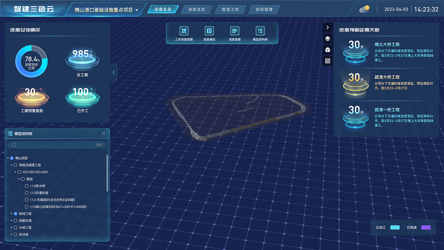This screenshot has height=250, width=444.
Task: Check the KO+150-KO+200 checkbox
Action: pyautogui.click(x=19, y=172)
